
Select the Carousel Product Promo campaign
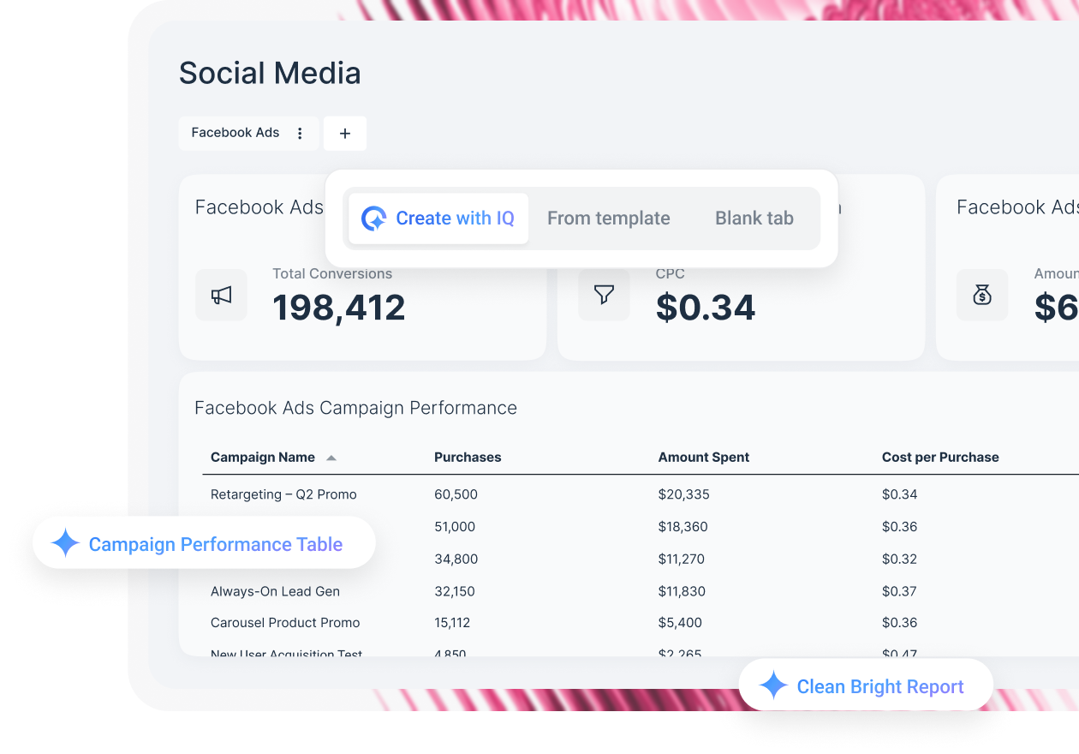[x=285, y=623]
